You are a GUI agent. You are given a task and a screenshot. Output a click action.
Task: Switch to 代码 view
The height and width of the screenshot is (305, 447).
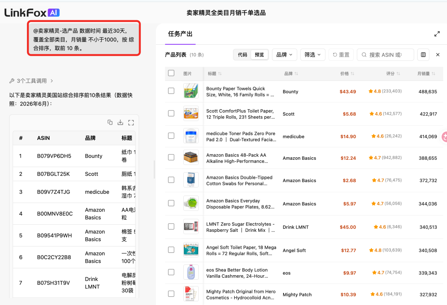click(x=242, y=55)
